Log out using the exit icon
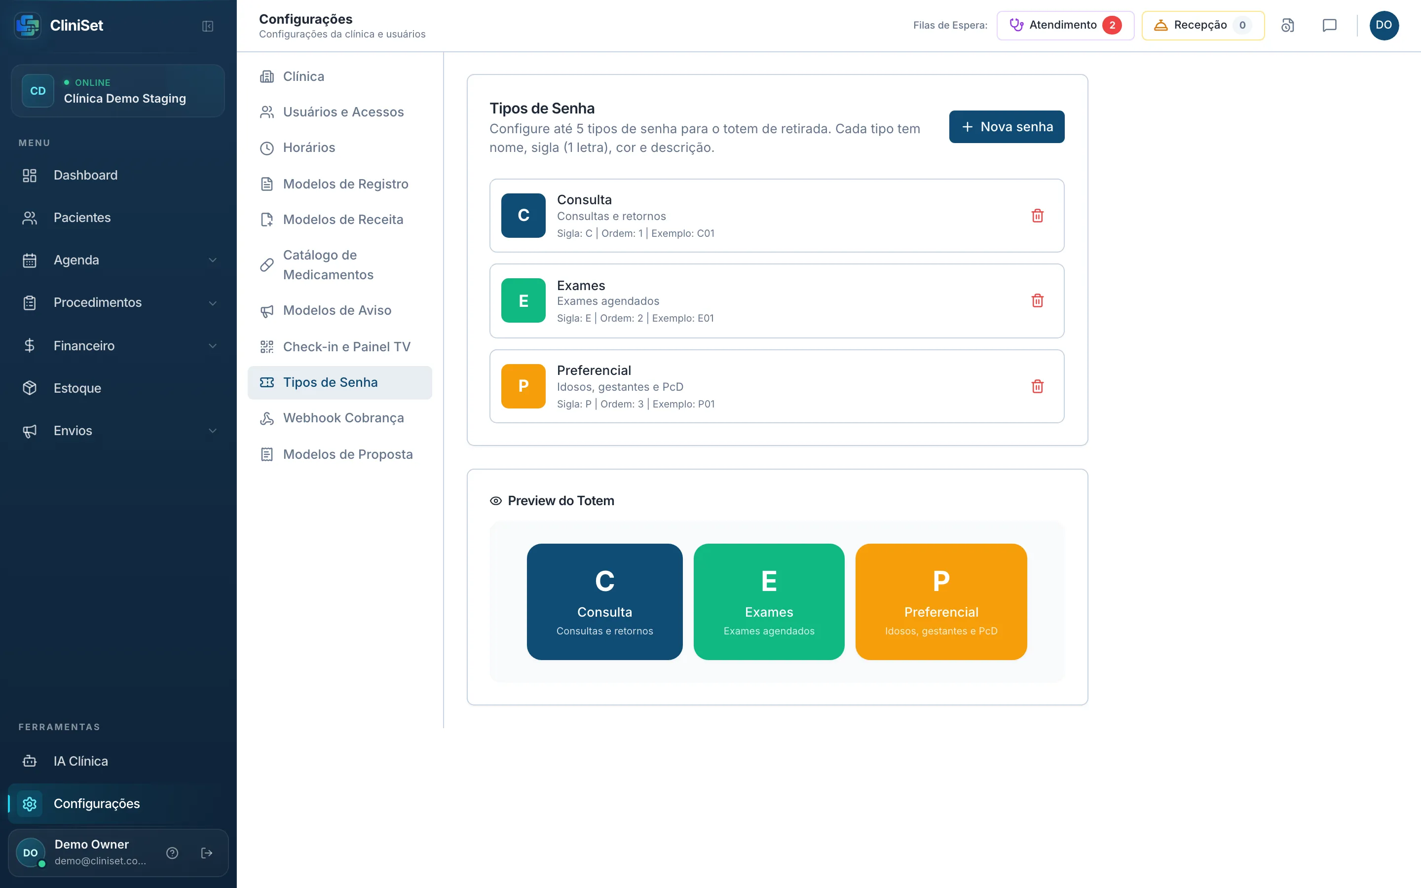The height and width of the screenshot is (888, 1421). coord(207,853)
